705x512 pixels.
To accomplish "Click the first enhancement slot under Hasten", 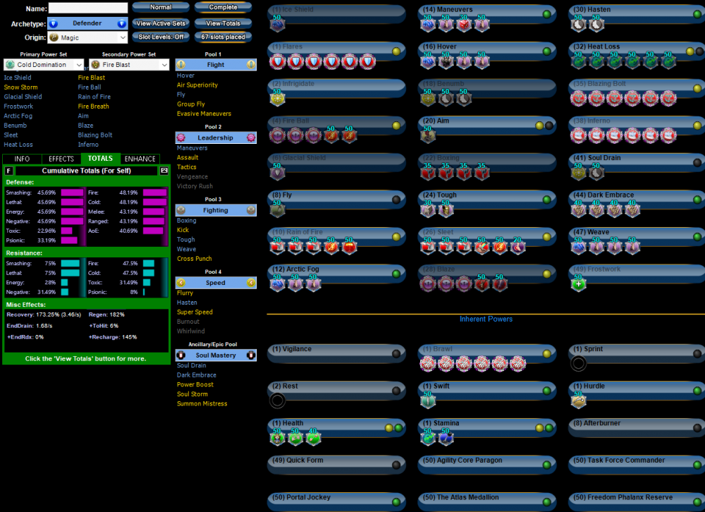I will (578, 25).
